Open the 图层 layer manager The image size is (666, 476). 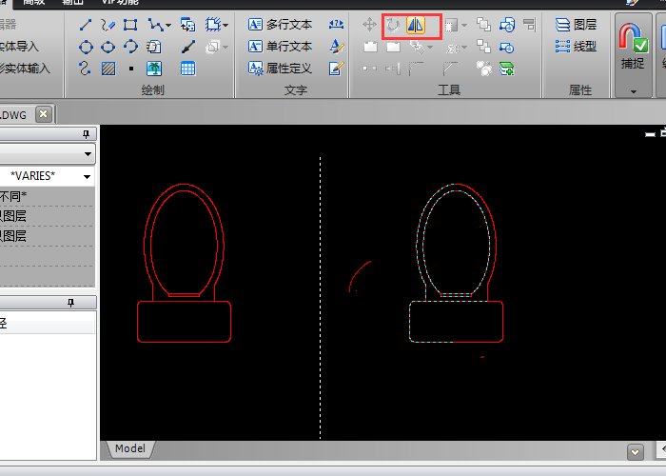(576, 25)
